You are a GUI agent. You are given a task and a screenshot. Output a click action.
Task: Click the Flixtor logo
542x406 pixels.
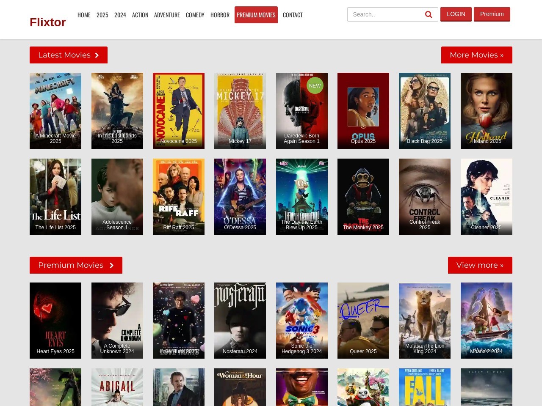[x=48, y=22]
